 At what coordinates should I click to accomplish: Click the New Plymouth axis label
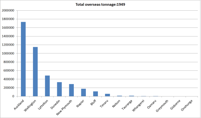[64, 108]
